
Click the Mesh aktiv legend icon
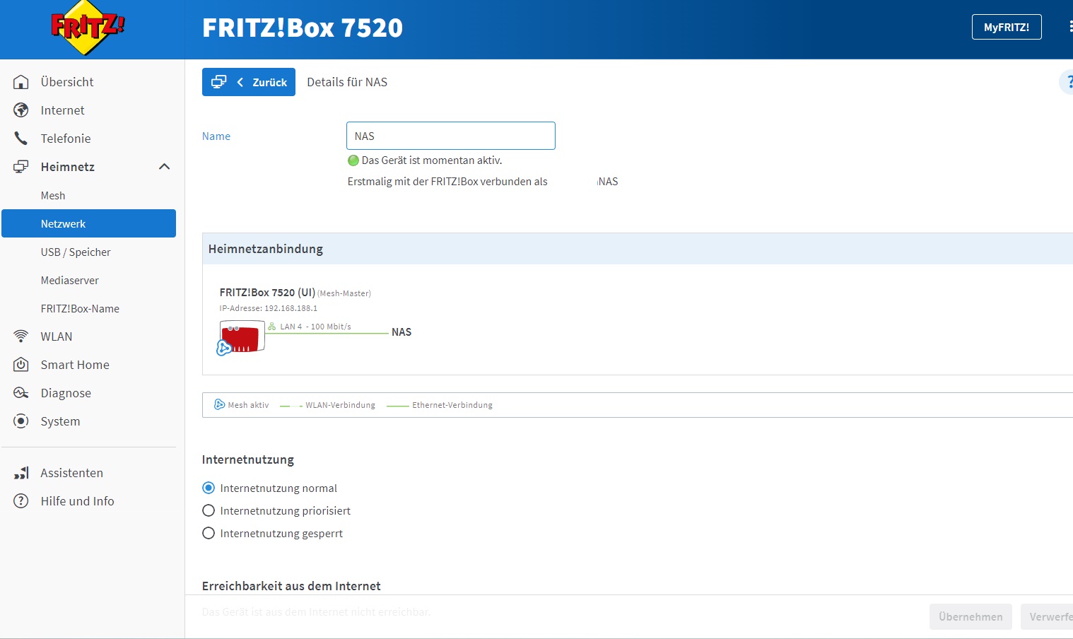point(219,405)
